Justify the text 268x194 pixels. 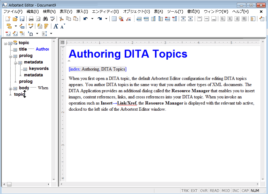244,19
